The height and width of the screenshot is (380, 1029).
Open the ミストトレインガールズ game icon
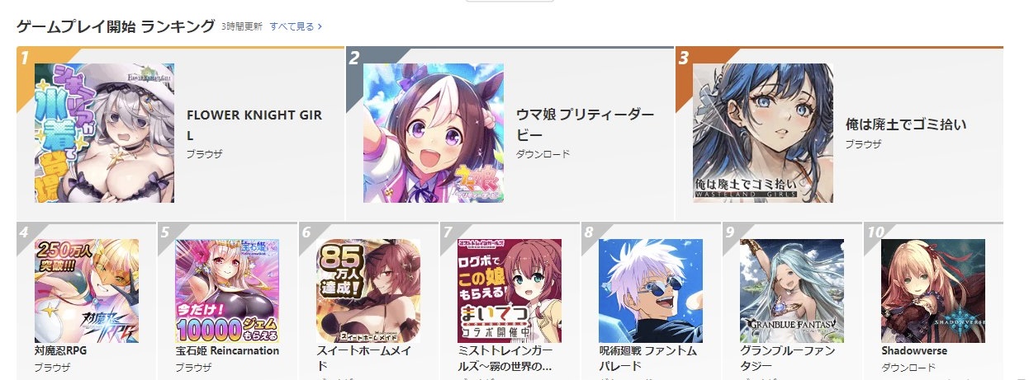(510, 291)
